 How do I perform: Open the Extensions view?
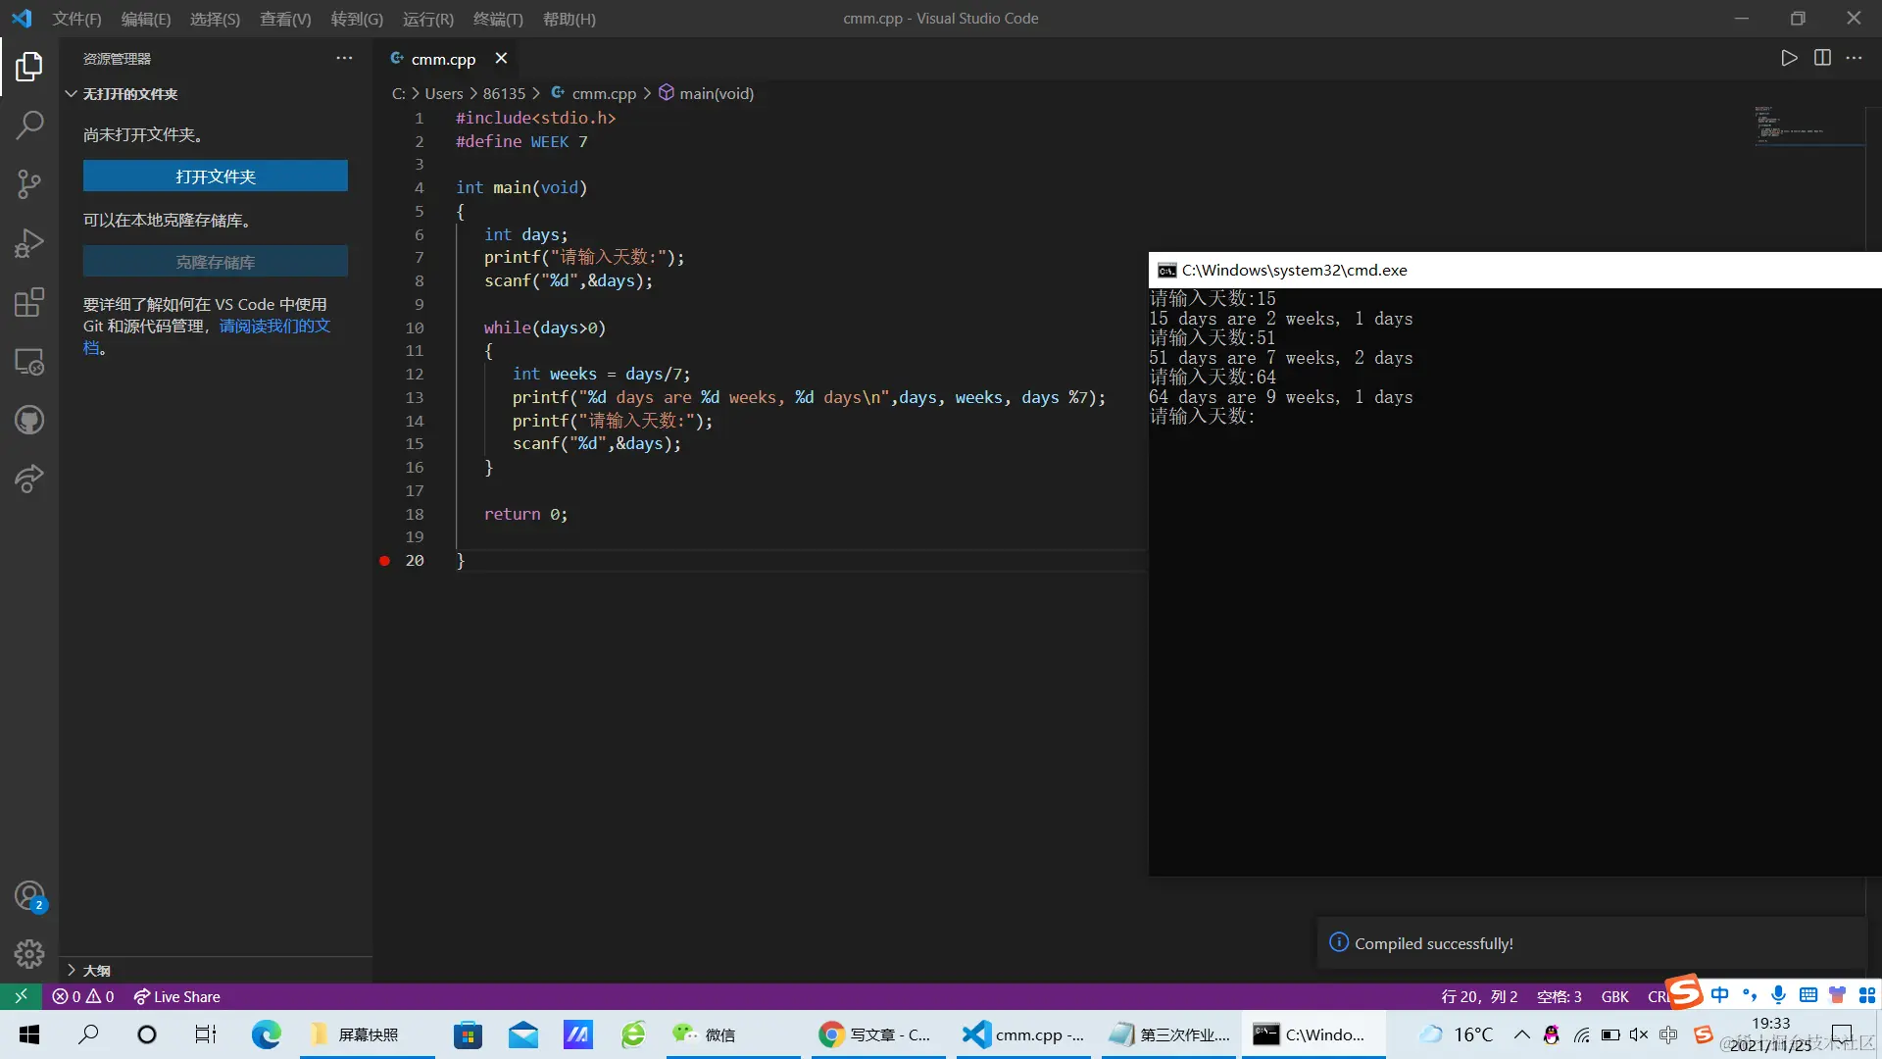pos(29,302)
